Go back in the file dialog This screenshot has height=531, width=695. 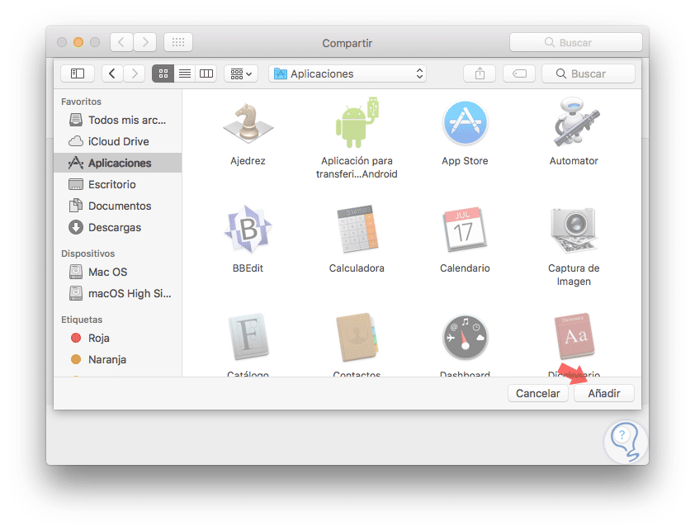pyautogui.click(x=112, y=73)
